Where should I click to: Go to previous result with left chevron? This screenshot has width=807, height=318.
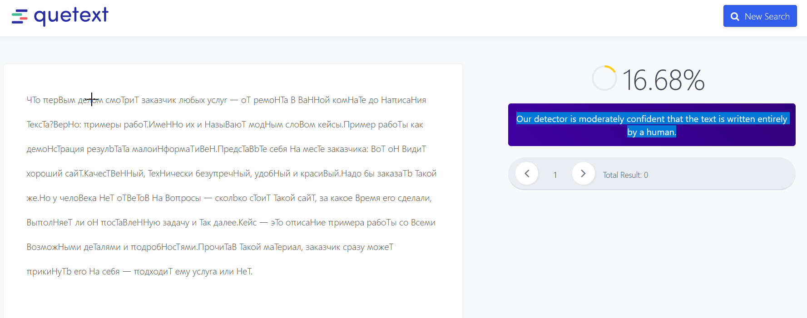tap(527, 174)
